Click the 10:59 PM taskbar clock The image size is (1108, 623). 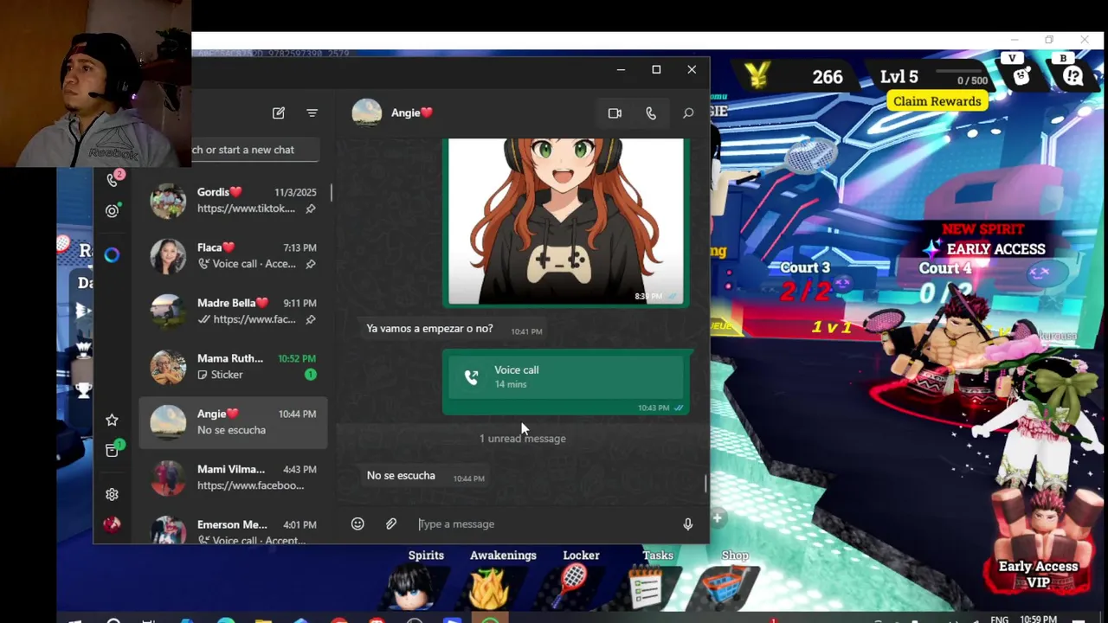(1038, 619)
